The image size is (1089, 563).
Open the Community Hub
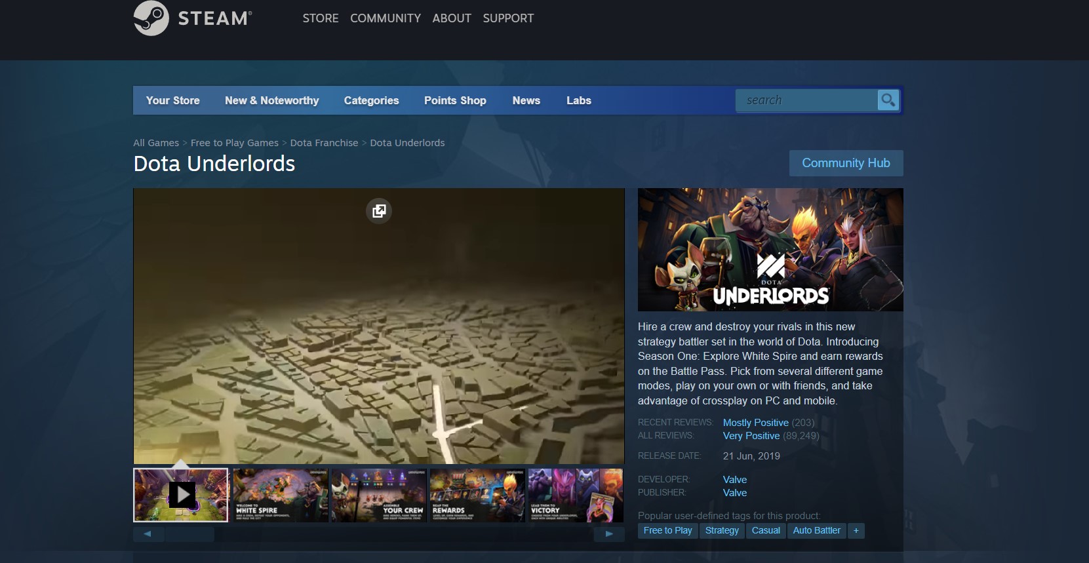click(846, 163)
